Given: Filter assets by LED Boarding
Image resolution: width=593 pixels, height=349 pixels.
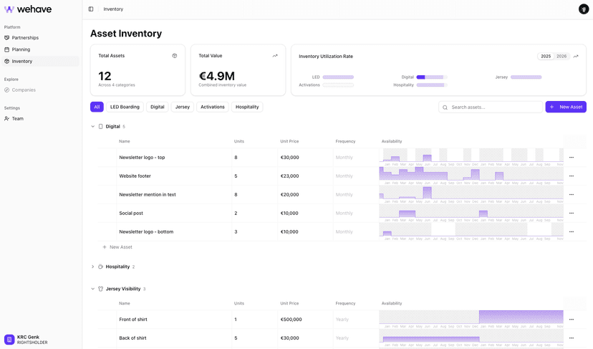Looking at the screenshot, I should tap(125, 107).
